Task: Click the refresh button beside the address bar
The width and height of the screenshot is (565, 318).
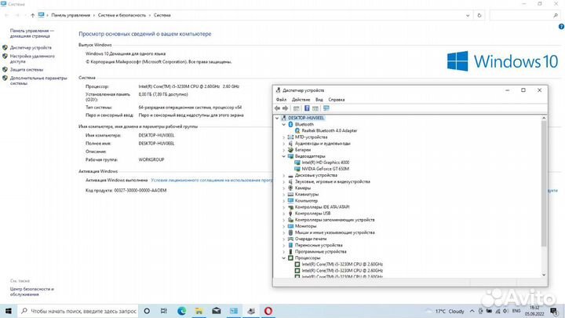Action: (x=479, y=15)
